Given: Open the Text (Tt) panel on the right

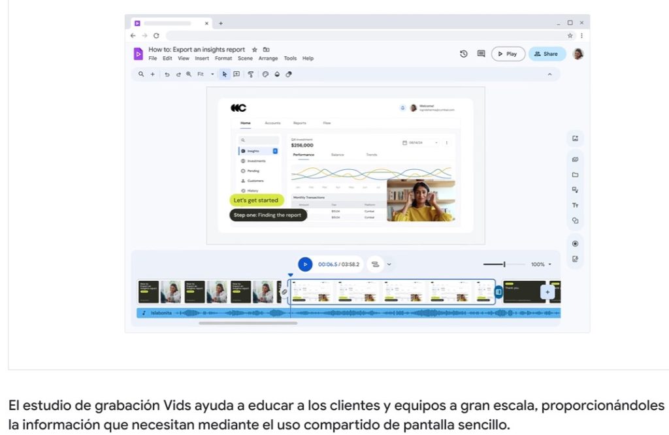Looking at the screenshot, I should pos(576,205).
